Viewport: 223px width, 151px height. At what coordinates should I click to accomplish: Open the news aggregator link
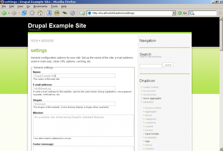pos(152,98)
